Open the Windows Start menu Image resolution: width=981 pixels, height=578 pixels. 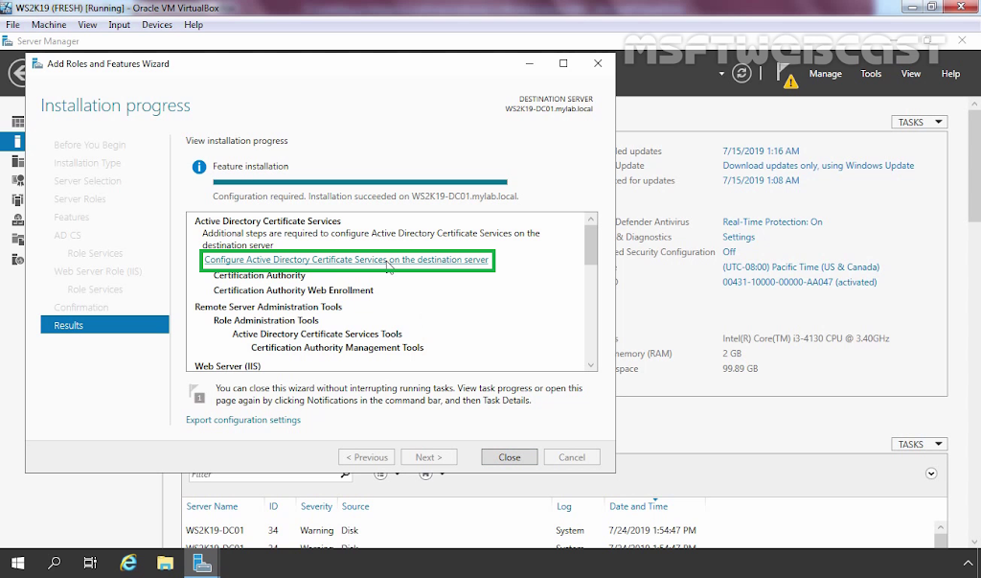tap(17, 563)
